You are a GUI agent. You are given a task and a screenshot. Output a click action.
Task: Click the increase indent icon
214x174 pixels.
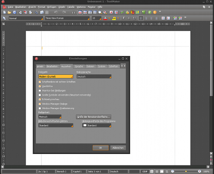[180, 18]
